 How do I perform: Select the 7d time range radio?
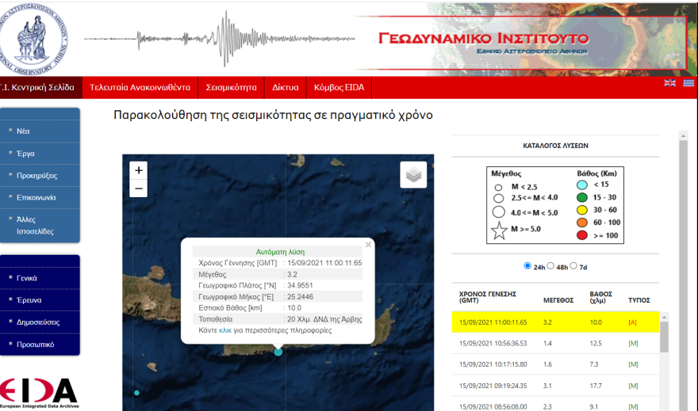[x=573, y=266]
